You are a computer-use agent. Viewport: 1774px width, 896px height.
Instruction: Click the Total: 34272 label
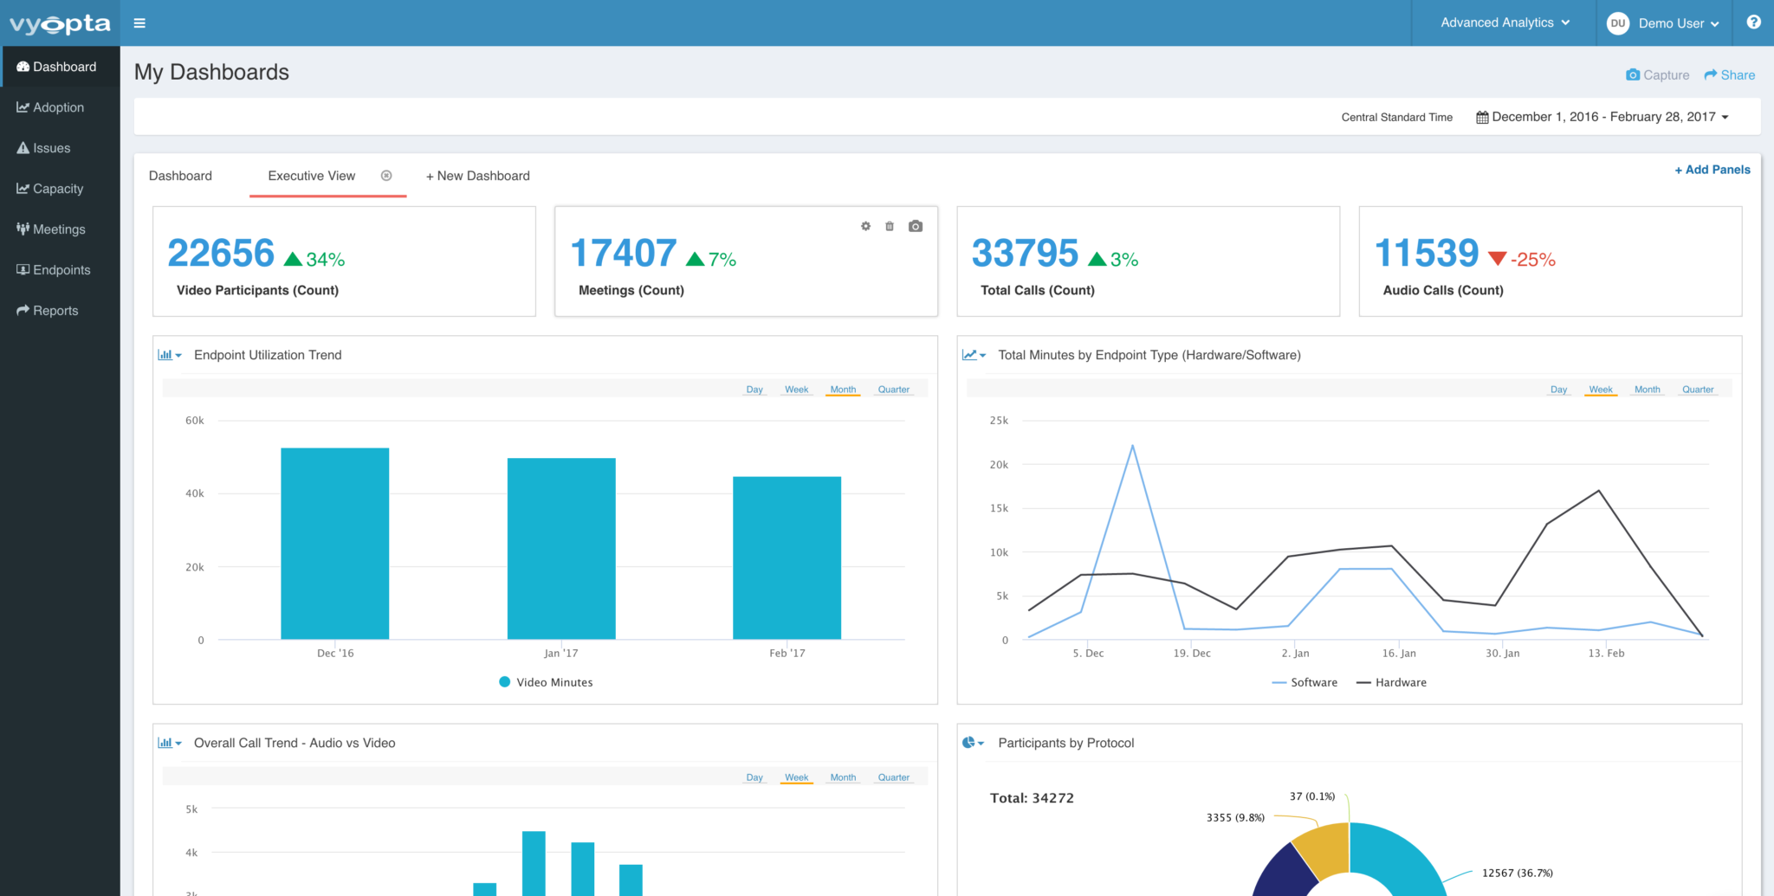pyautogui.click(x=1032, y=798)
